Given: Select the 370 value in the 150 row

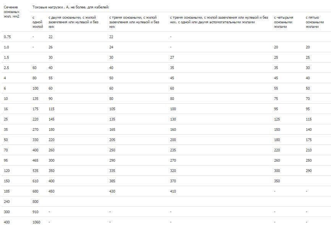Looking at the screenshot, I should pyautogui.click(x=173, y=181).
